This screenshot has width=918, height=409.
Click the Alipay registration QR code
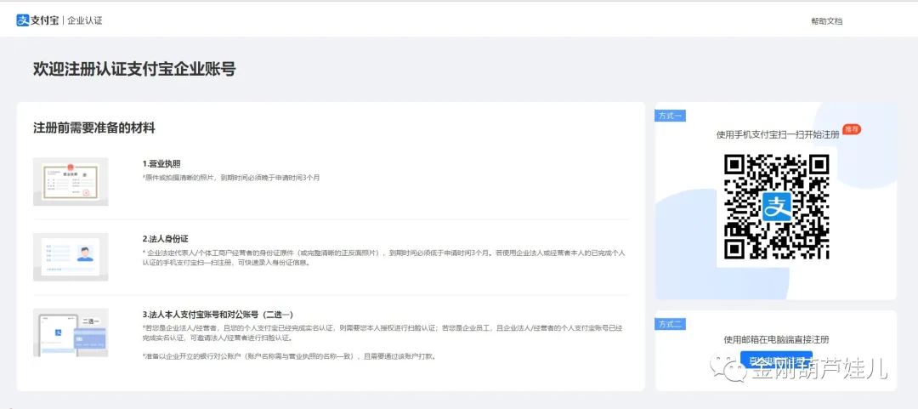point(776,206)
